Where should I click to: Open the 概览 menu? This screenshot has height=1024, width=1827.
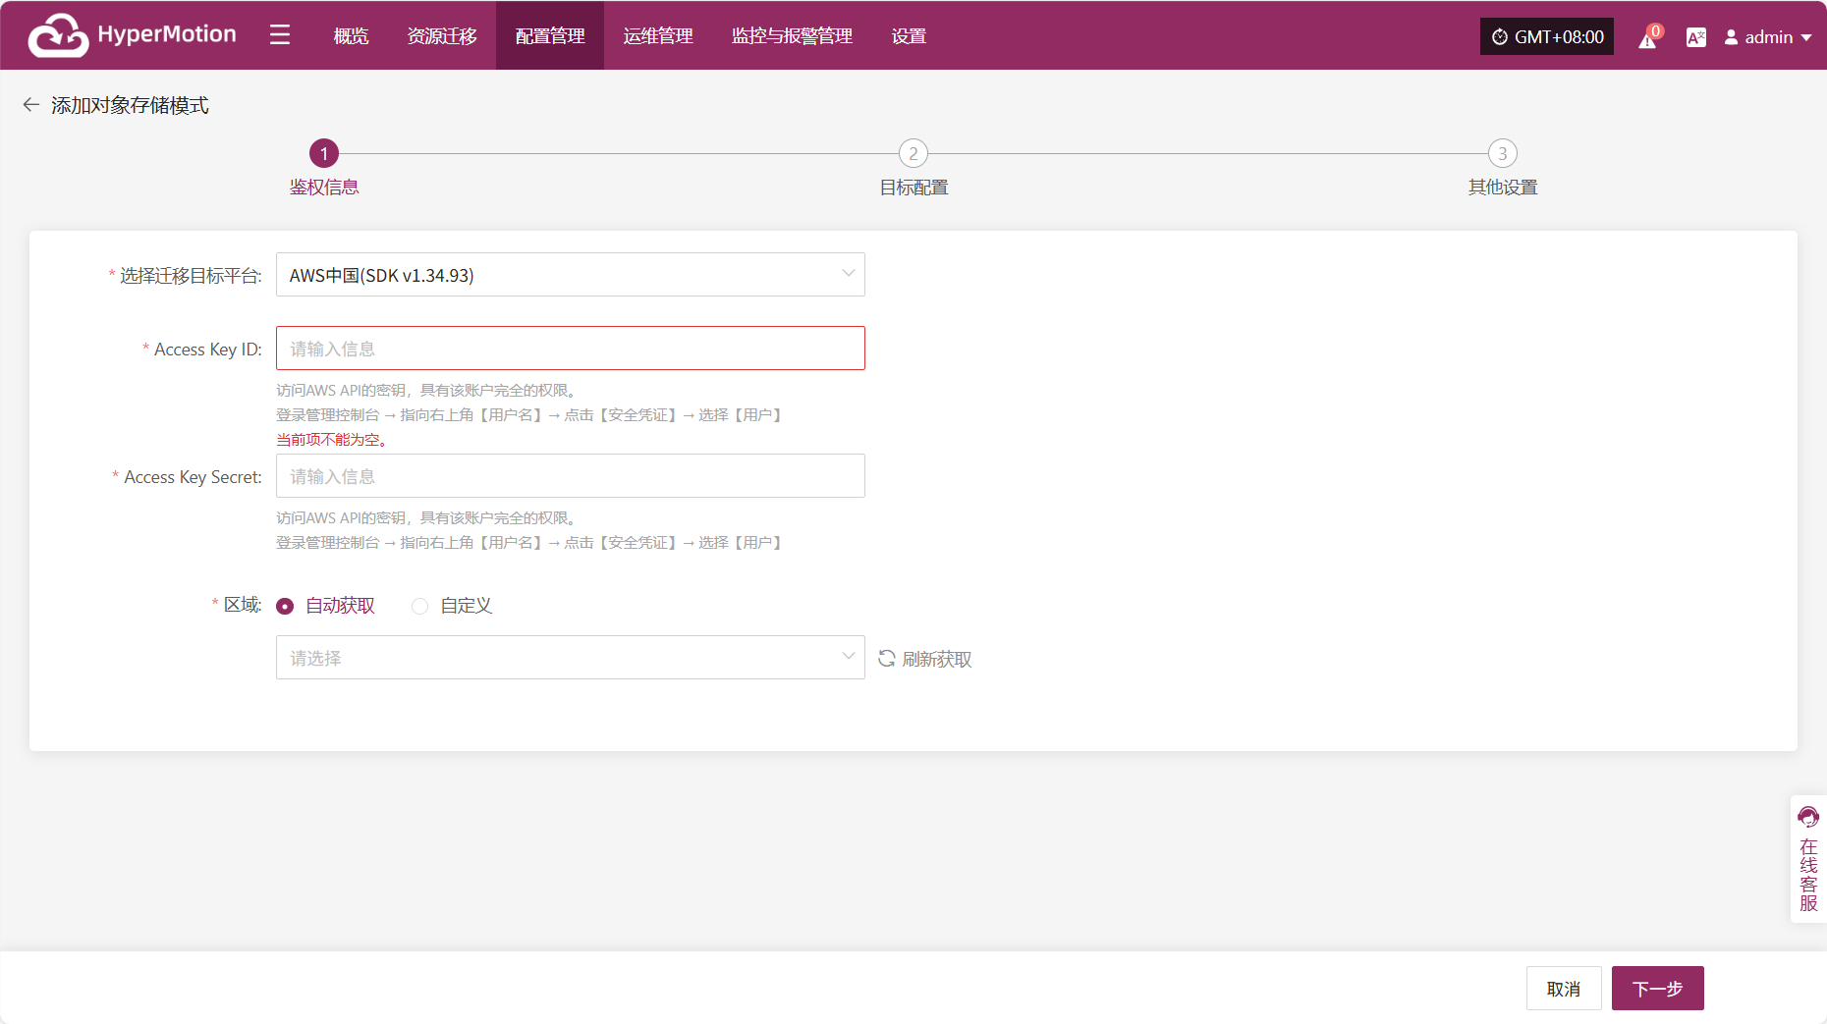pyautogui.click(x=351, y=35)
